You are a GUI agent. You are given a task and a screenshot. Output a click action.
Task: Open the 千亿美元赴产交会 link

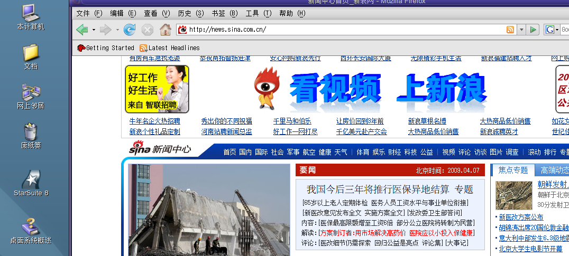pyautogui.click(x=361, y=131)
